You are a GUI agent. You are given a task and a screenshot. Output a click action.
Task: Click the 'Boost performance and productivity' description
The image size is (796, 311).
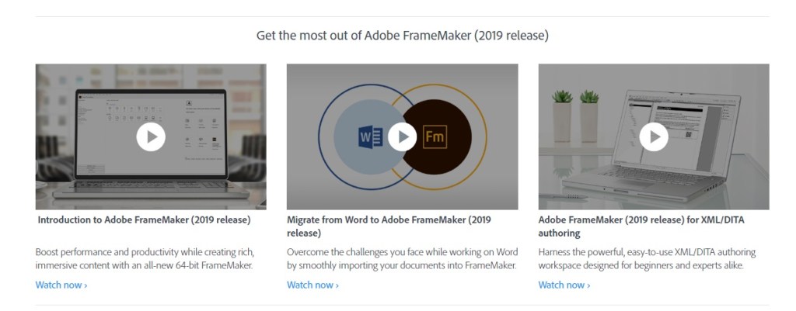coord(145,259)
